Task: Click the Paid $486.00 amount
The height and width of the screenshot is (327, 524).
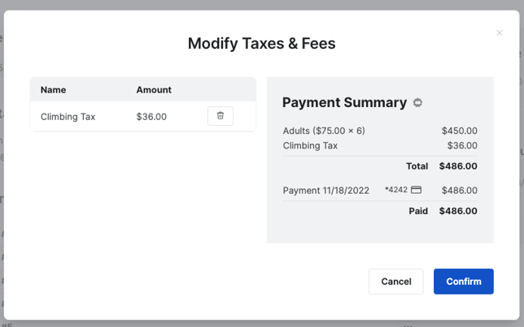Action: click(458, 211)
